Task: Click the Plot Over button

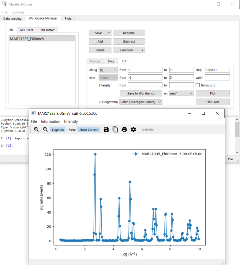Action: click(x=213, y=102)
